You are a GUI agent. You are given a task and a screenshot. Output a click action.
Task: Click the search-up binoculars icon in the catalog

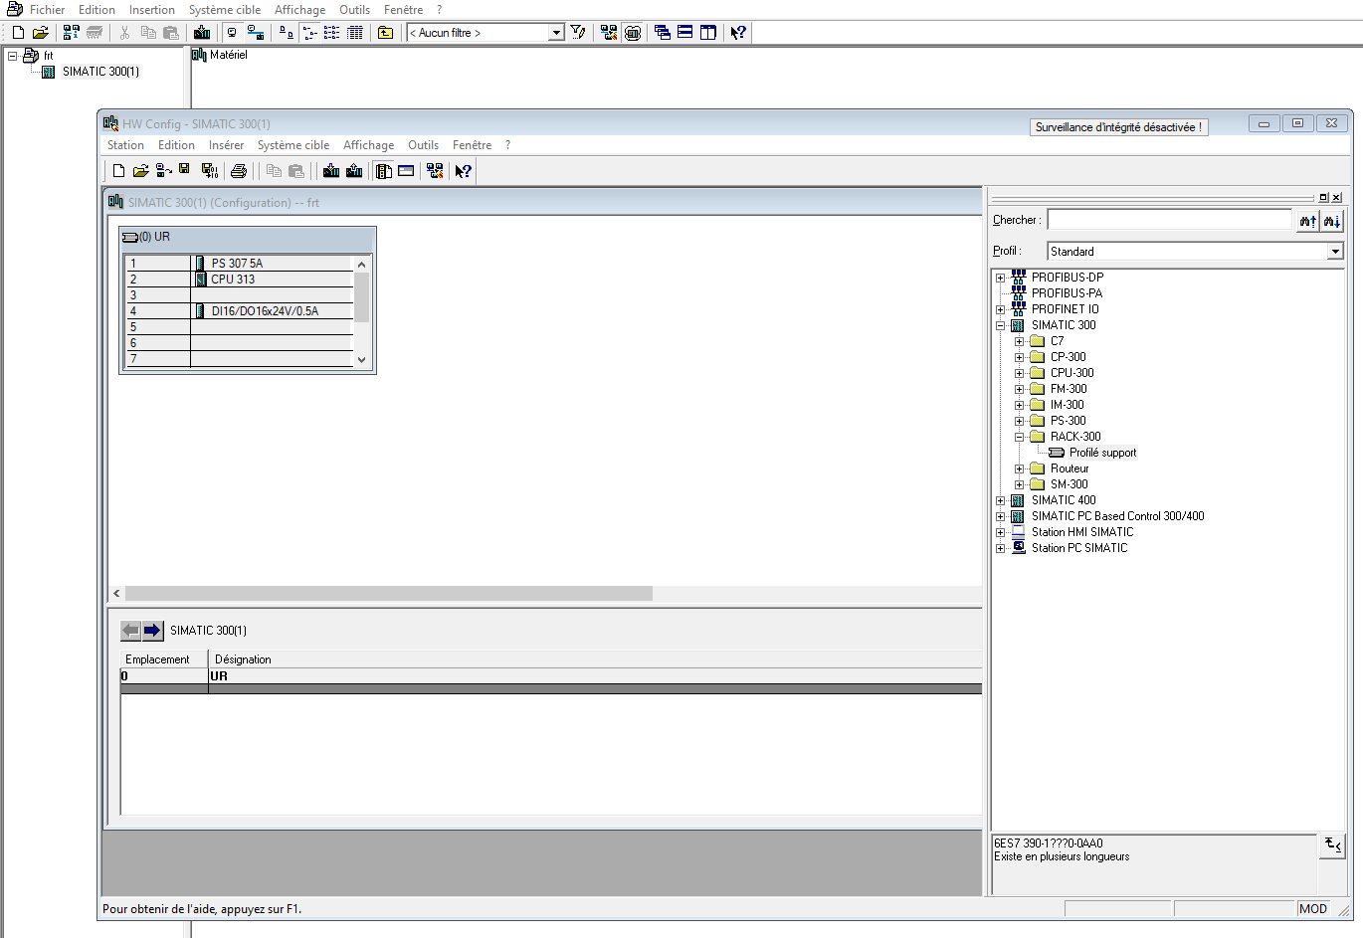point(1307,221)
